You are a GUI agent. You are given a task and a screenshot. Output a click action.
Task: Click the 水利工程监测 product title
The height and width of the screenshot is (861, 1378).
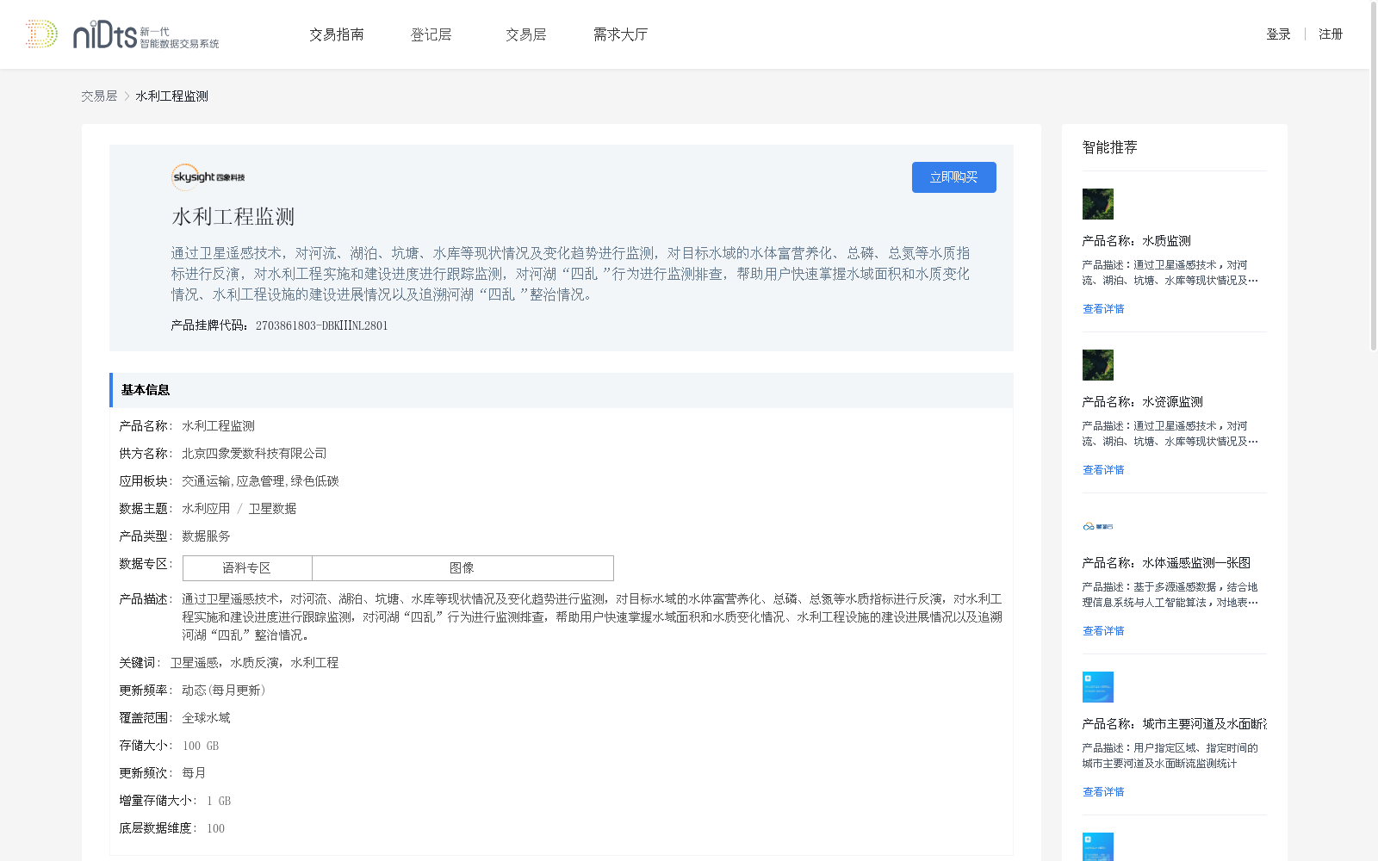[x=233, y=217]
